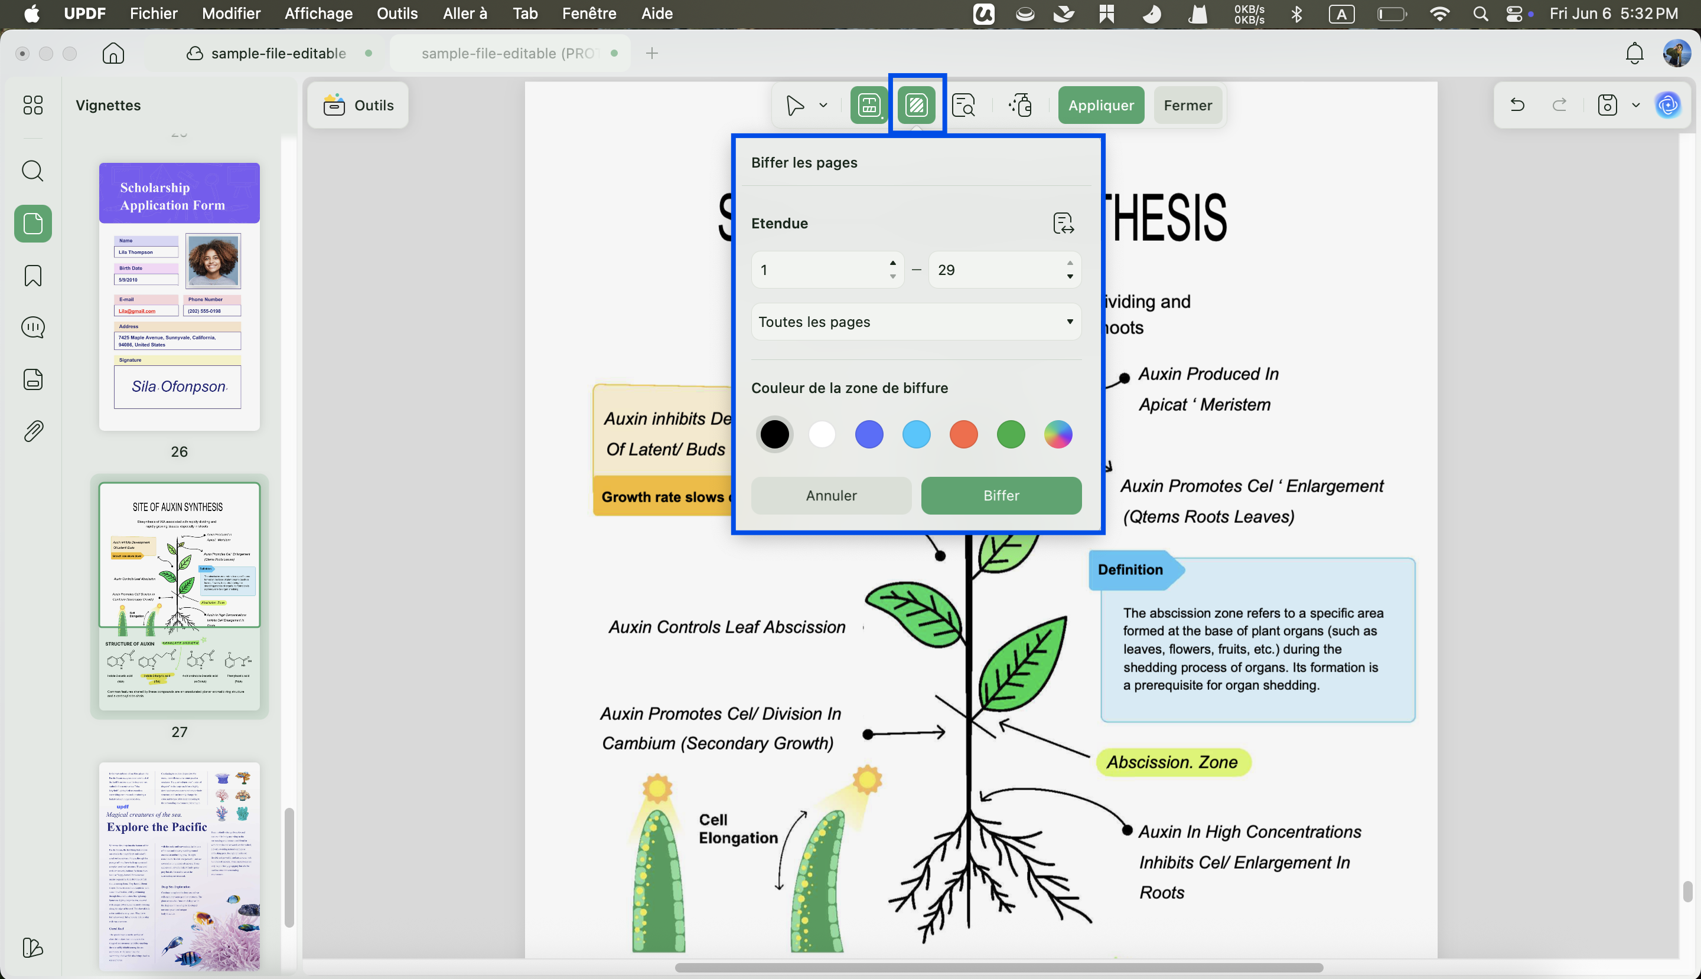The height and width of the screenshot is (979, 1701).
Task: Open the attachments paperclip panel
Action: [33, 431]
